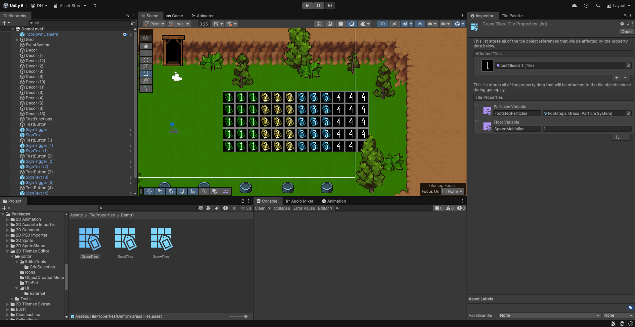Toggle Error Pause in Console
The width and height of the screenshot is (635, 327).
pos(304,208)
